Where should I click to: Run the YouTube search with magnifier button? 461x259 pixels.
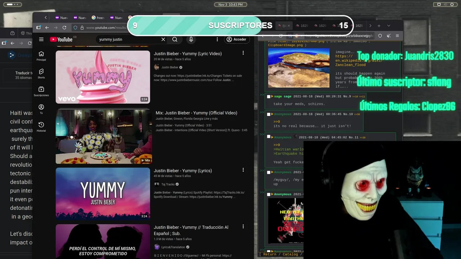pyautogui.click(x=175, y=40)
